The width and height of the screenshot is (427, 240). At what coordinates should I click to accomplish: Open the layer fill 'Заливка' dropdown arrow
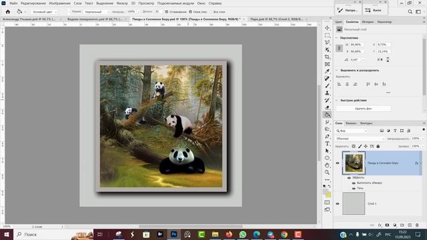click(422, 147)
